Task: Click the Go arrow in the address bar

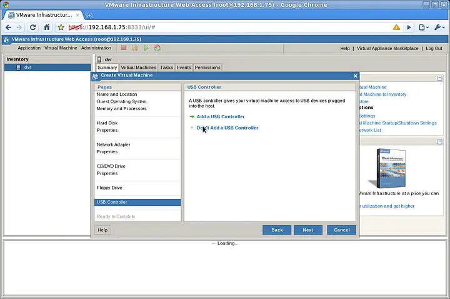Action: 409,28
